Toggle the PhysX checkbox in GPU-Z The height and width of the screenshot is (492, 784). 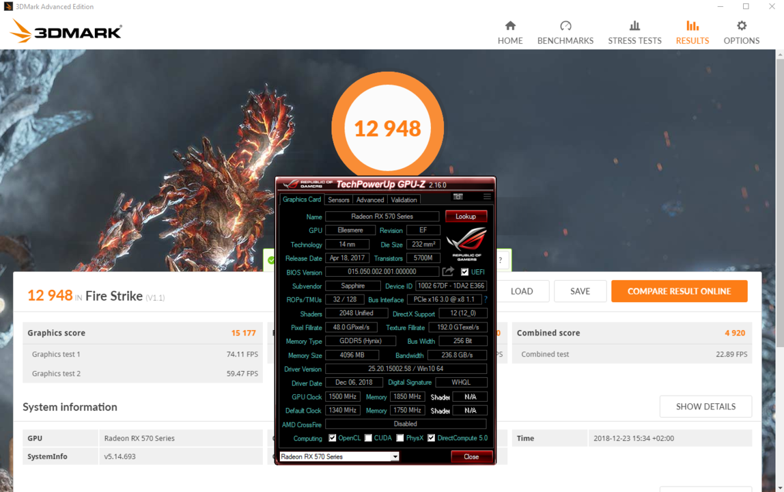[400, 438]
